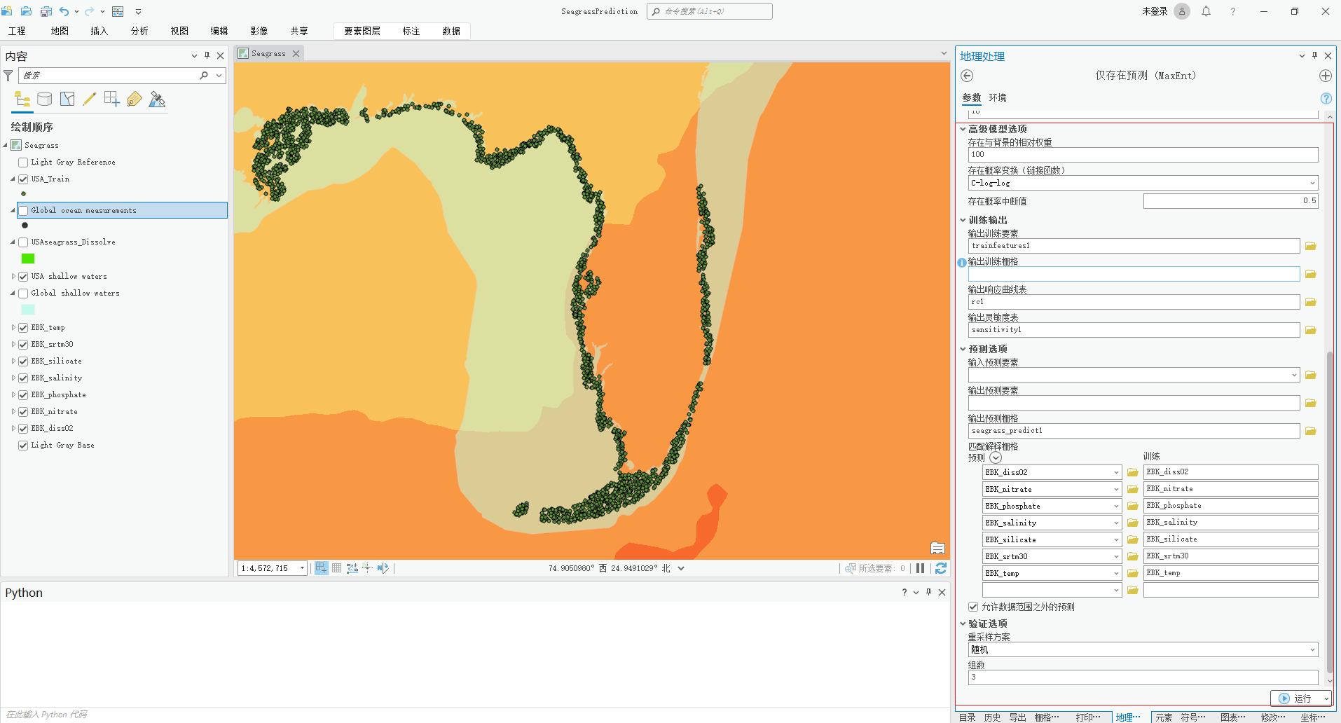
Task: Select the list by labeling tag icon
Action: coord(134,99)
